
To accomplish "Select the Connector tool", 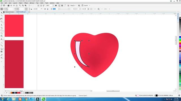I will click(x=1, y=45).
